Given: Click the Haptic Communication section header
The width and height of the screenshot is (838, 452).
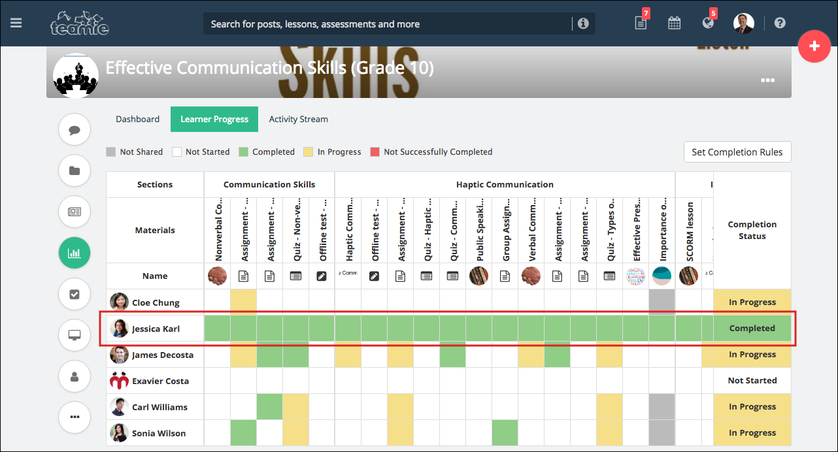Looking at the screenshot, I should pyautogui.click(x=505, y=185).
